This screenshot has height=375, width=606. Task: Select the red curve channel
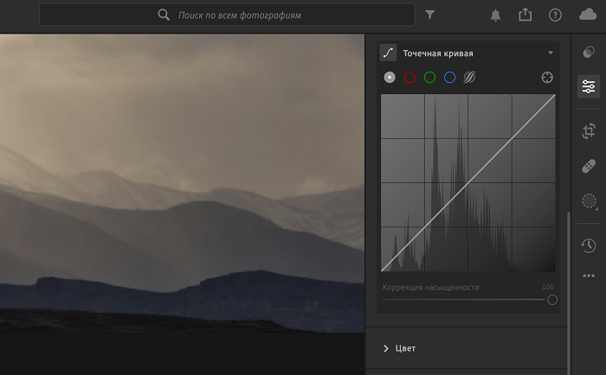pos(409,78)
